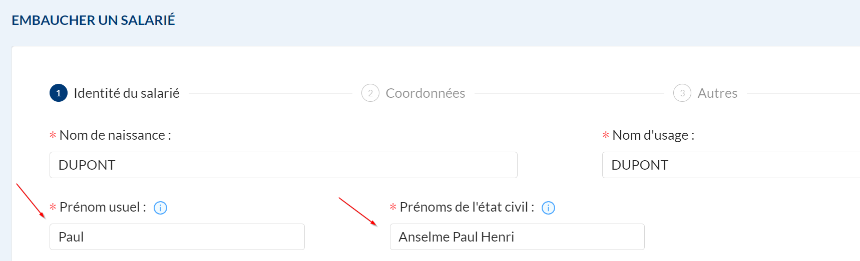Image resolution: width=860 pixels, height=261 pixels.
Task: Click into the Nom d'usage field
Action: click(x=731, y=165)
